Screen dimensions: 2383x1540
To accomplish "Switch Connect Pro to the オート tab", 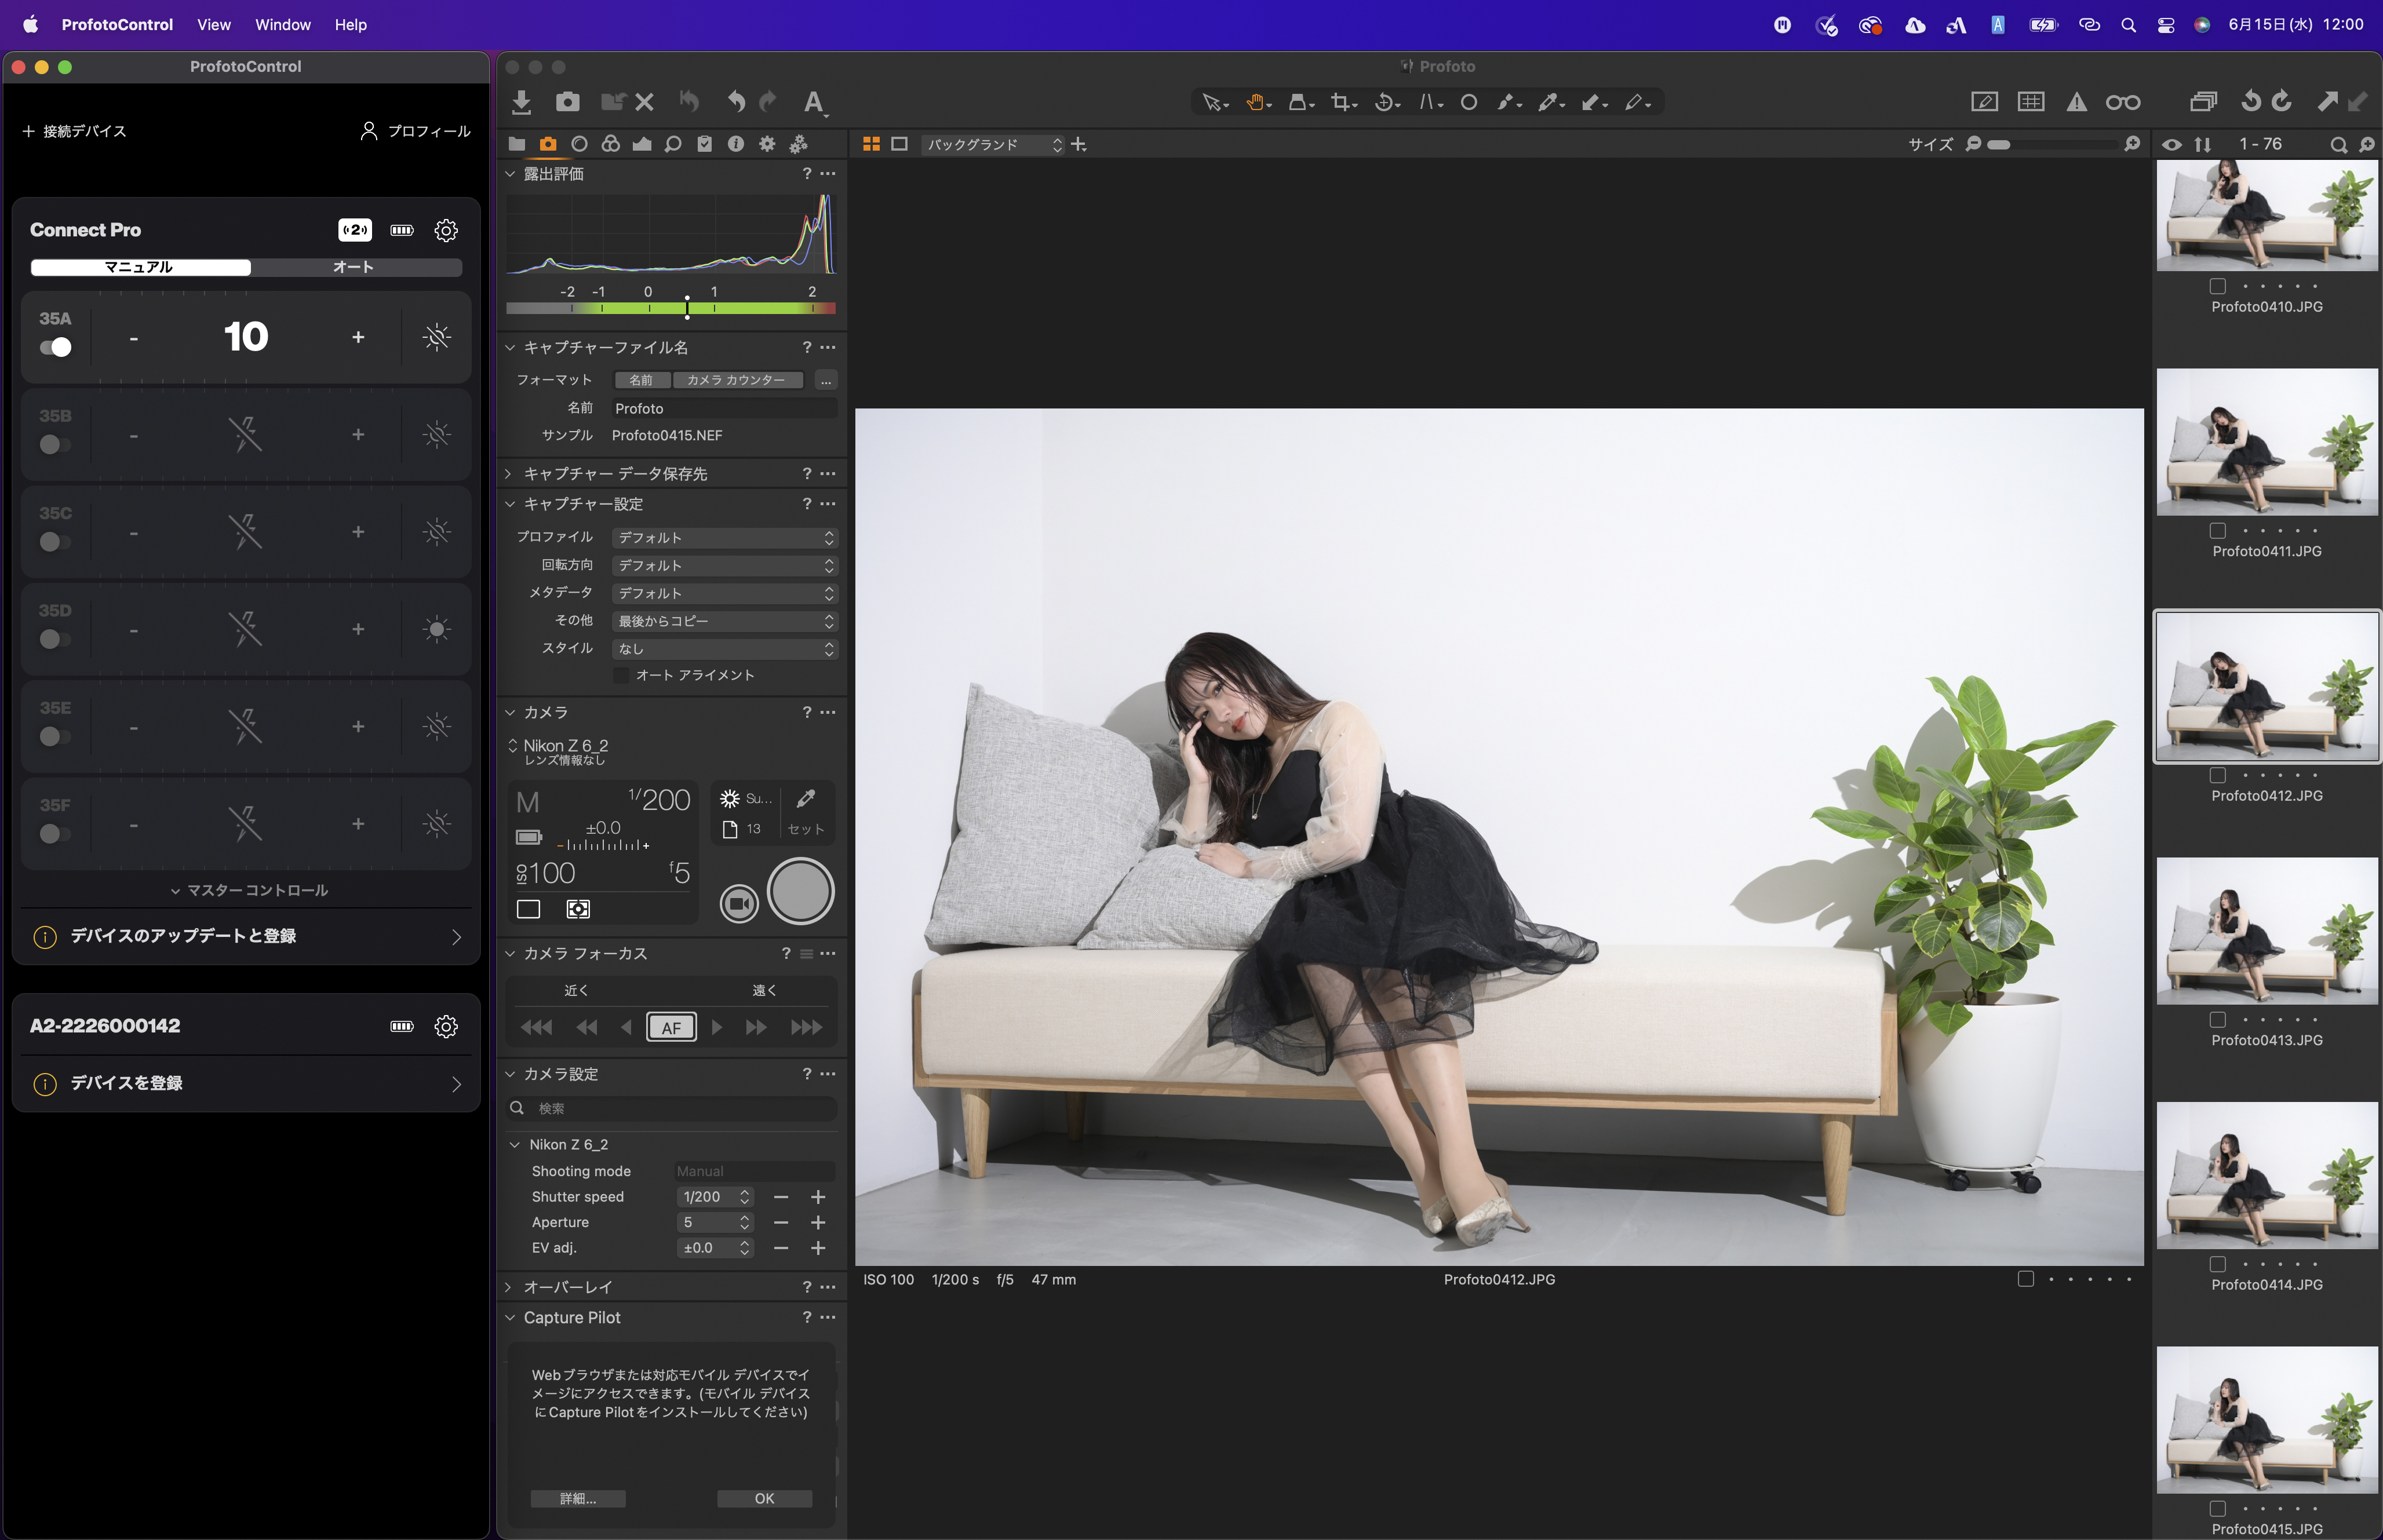I will (x=352, y=267).
